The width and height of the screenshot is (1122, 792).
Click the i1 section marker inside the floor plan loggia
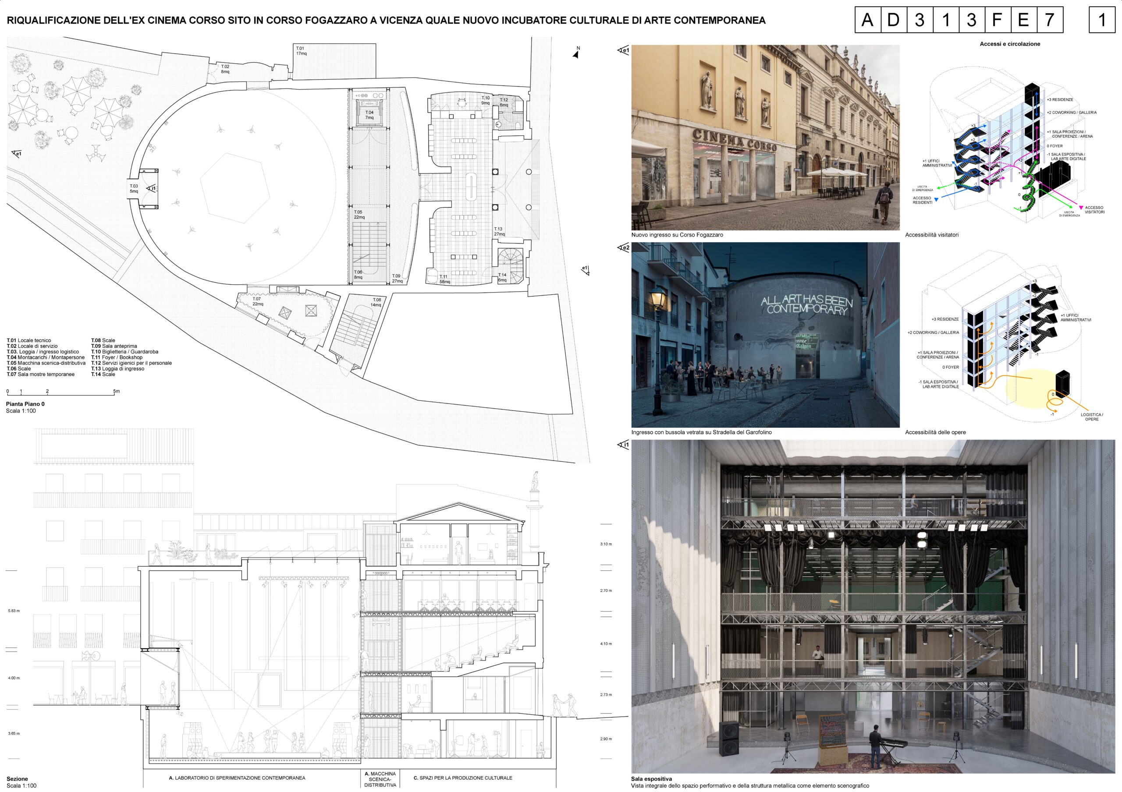[152, 188]
